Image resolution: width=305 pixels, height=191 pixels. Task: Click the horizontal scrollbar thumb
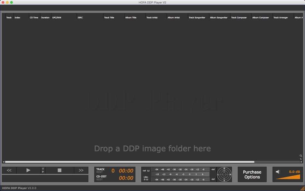pos(130,162)
